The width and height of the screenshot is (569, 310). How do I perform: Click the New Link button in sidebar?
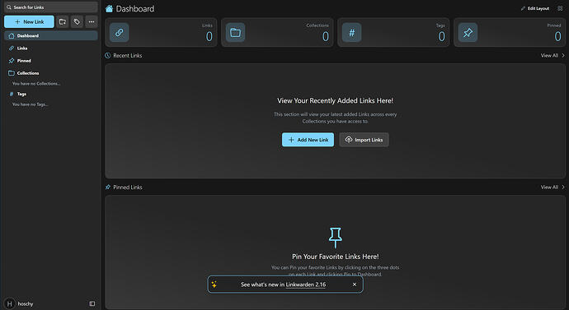[x=29, y=21]
